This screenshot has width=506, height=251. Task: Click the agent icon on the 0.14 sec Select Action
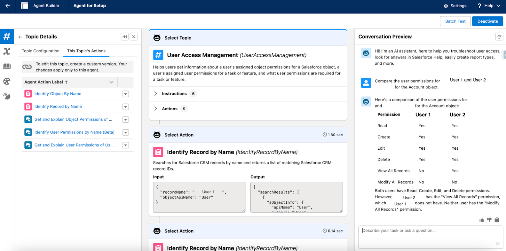(157, 231)
